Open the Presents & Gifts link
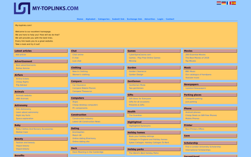 coord(136,105)
